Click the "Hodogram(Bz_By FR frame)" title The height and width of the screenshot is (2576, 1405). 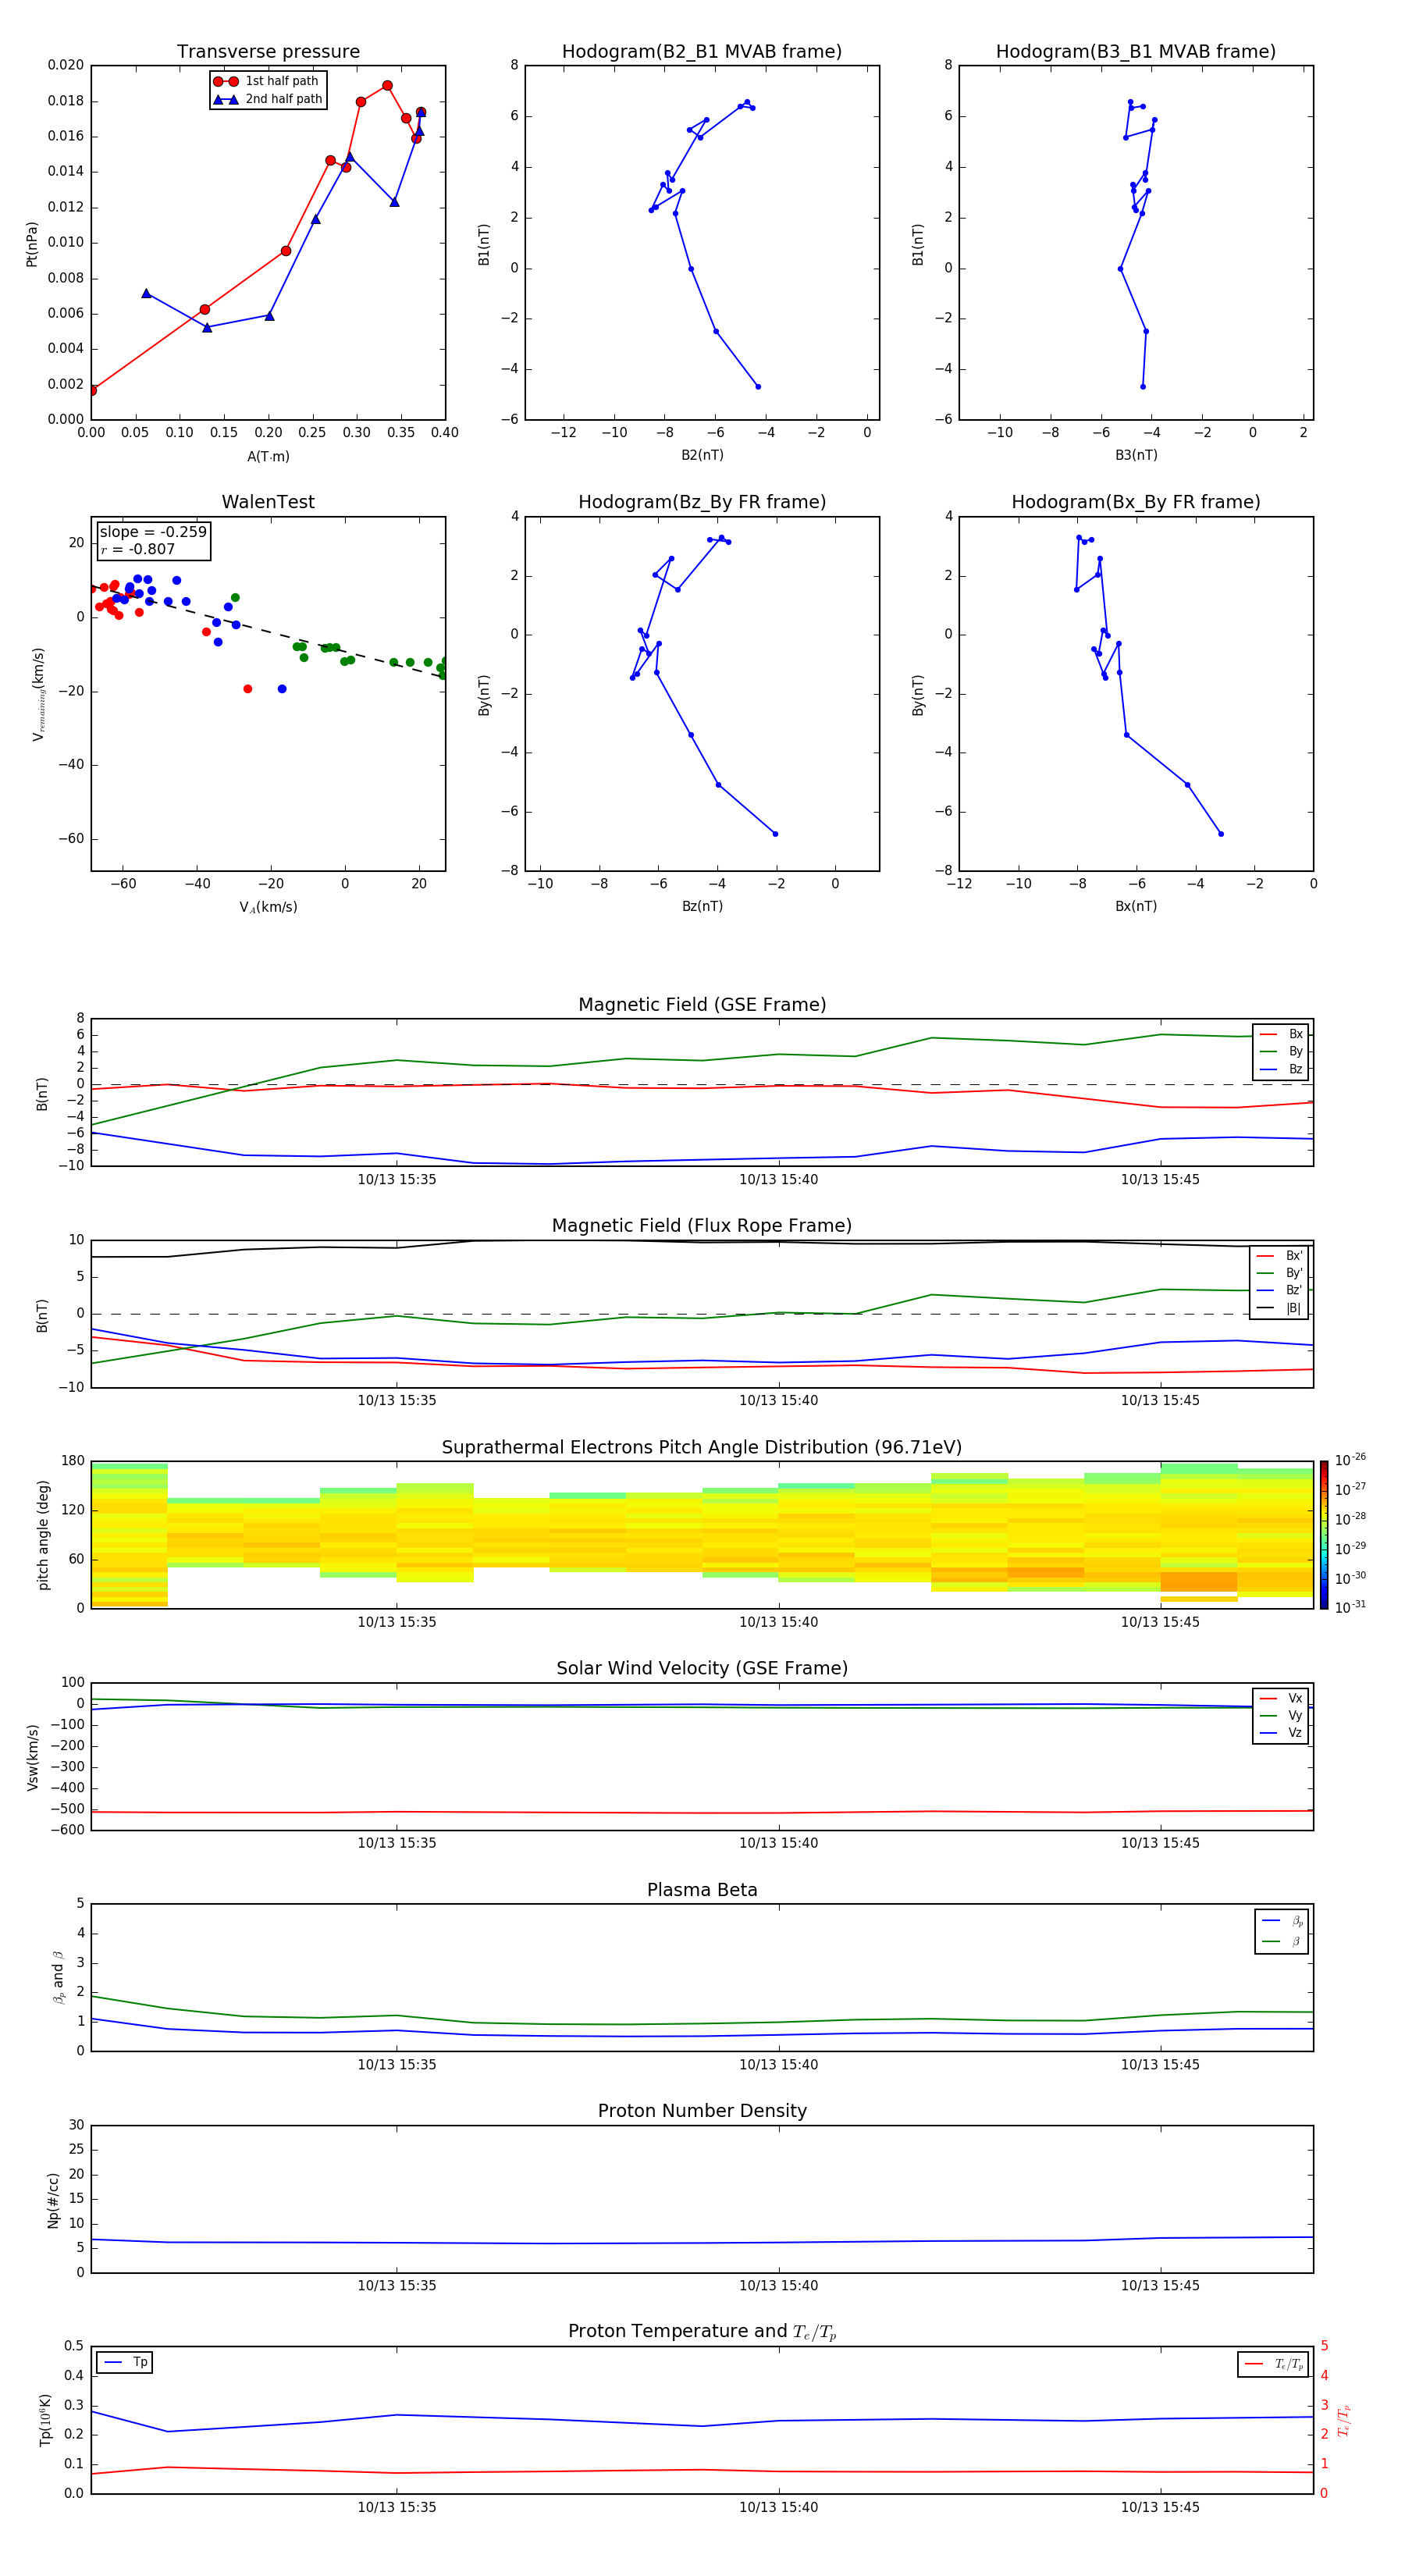(x=702, y=502)
